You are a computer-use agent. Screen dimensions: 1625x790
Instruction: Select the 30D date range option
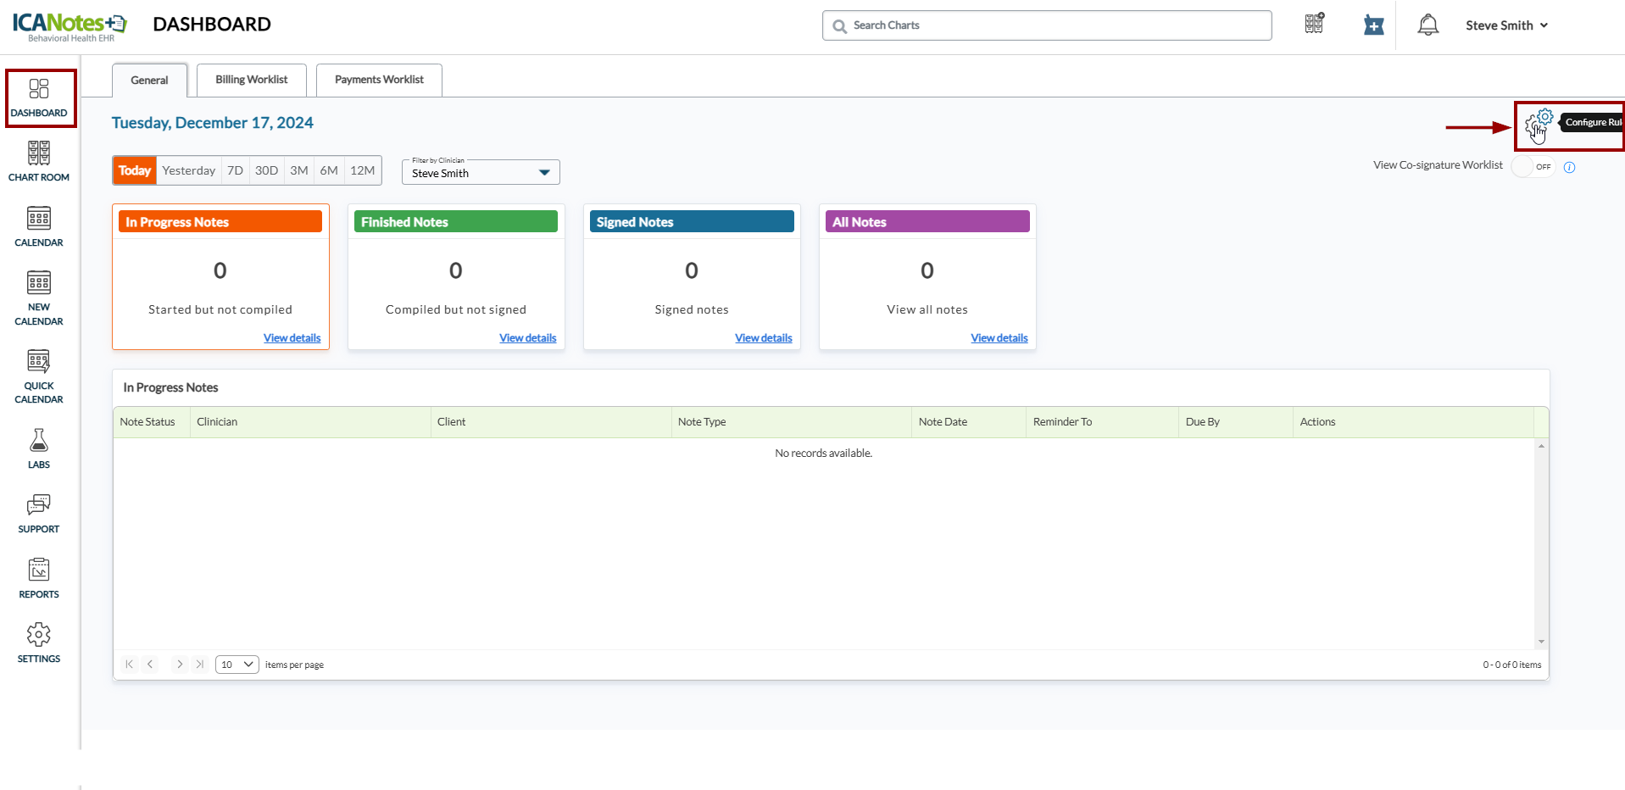[x=266, y=170]
